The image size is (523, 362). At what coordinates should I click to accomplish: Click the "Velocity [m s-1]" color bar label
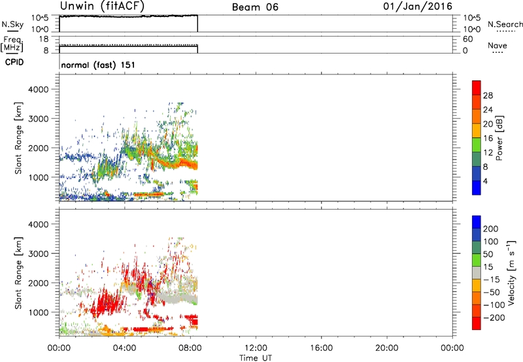(511, 272)
